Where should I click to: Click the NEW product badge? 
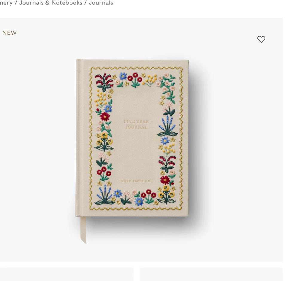tap(10, 33)
